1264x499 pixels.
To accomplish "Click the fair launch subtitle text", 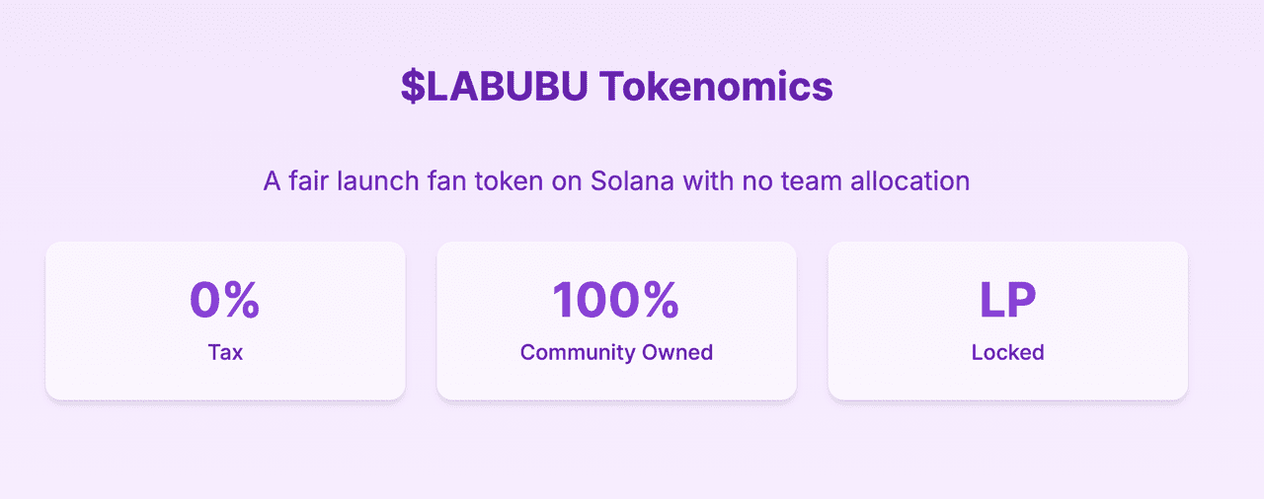I will (x=616, y=181).
